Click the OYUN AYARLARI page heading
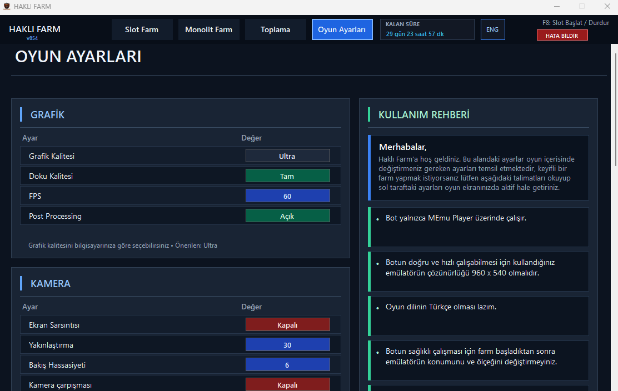 pos(78,57)
